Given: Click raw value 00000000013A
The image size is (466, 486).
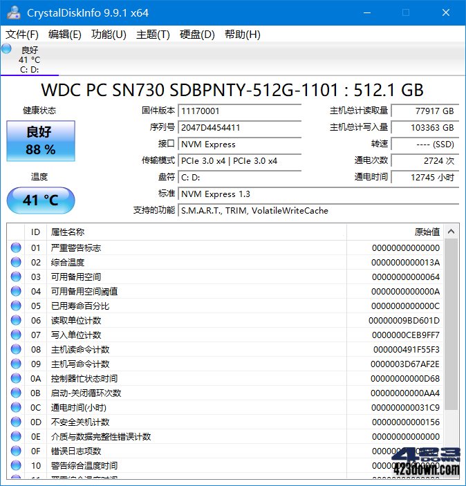Looking at the screenshot, I should click(x=406, y=263).
